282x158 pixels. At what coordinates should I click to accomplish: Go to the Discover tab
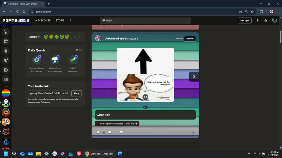tap(43, 20)
